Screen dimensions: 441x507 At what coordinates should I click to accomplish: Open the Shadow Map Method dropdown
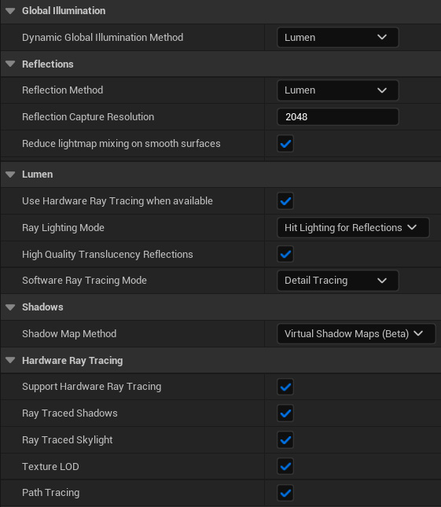click(356, 334)
